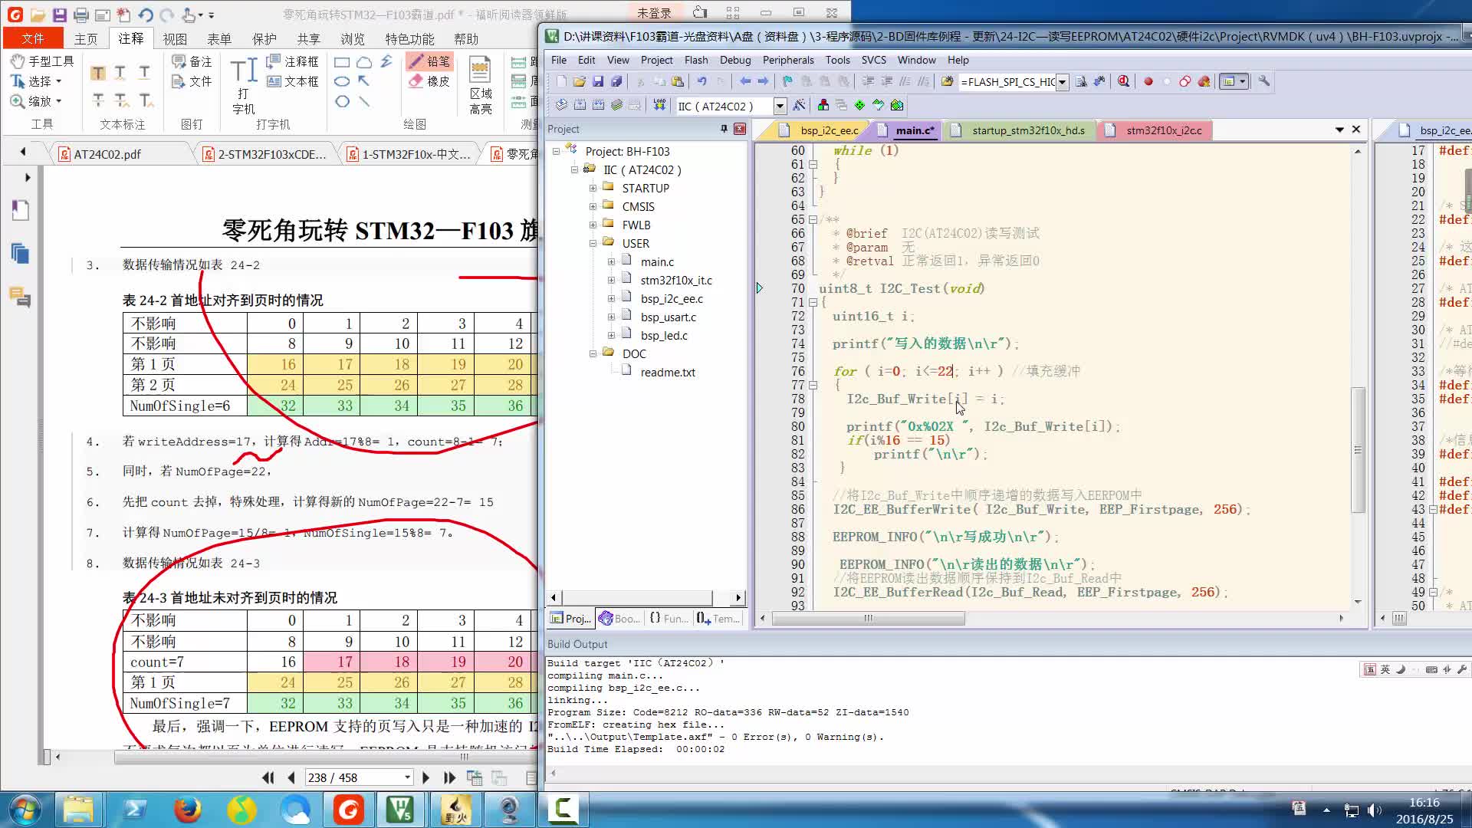Open the Foxit 视图 ribbon tab
1472x828 pixels.
174,38
